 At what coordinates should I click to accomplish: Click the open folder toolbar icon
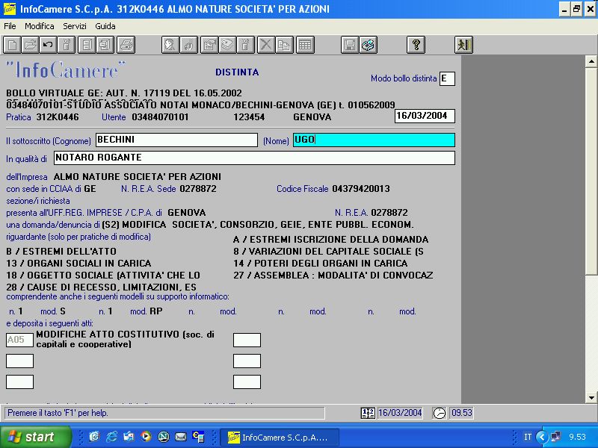(x=30, y=45)
